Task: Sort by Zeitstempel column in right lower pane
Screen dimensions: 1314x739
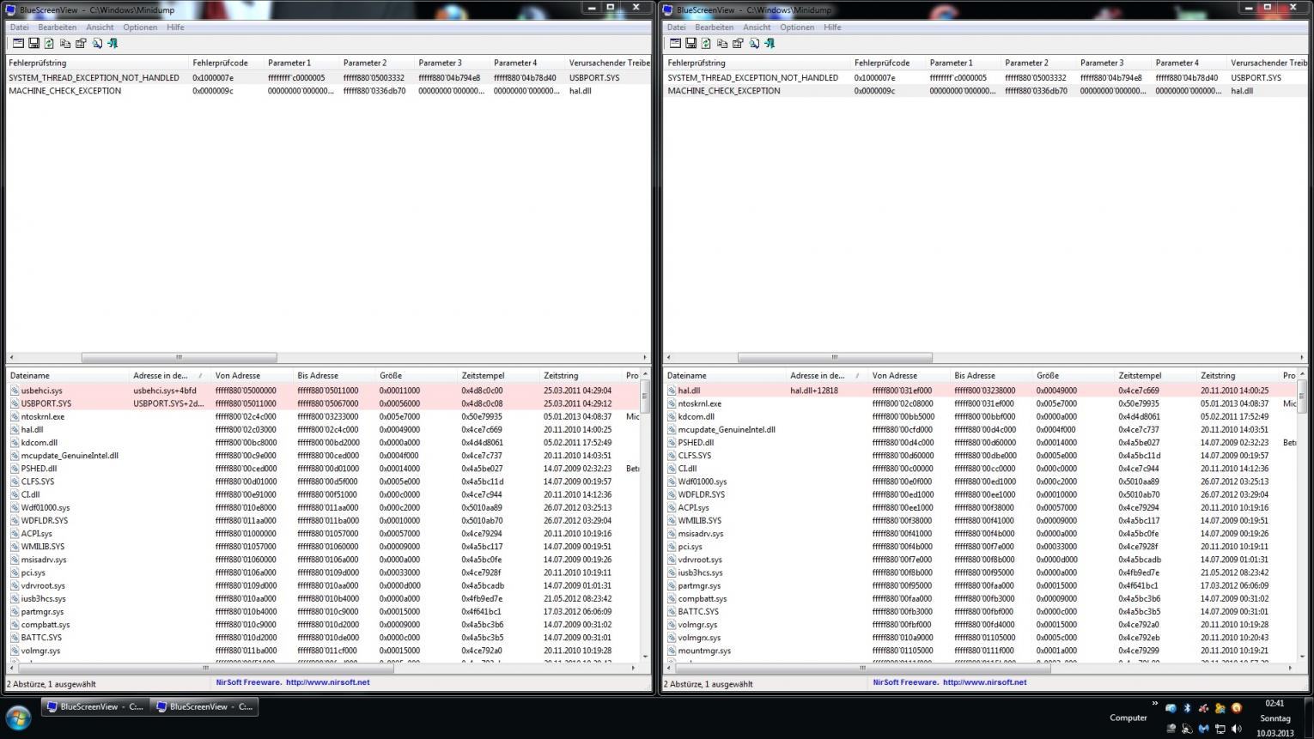Action: click(1155, 375)
